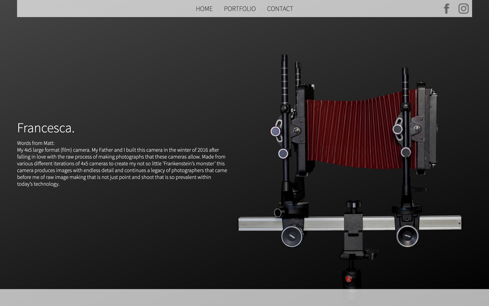Viewport: 489px width, 306px height.
Task: Click the large format camera photo
Action: 350,172
